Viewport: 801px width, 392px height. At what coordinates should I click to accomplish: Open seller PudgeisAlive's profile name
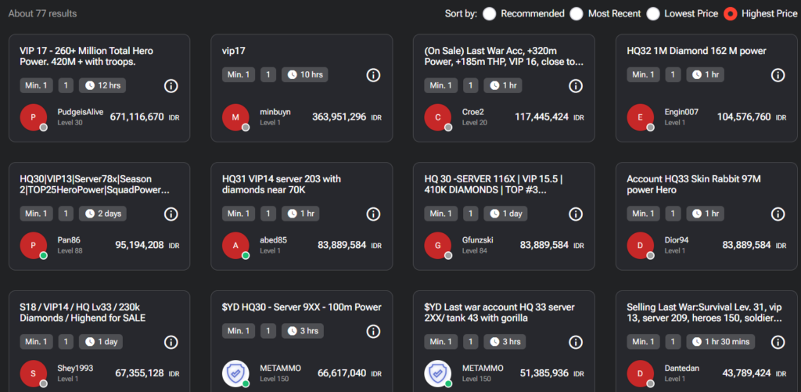coord(81,112)
